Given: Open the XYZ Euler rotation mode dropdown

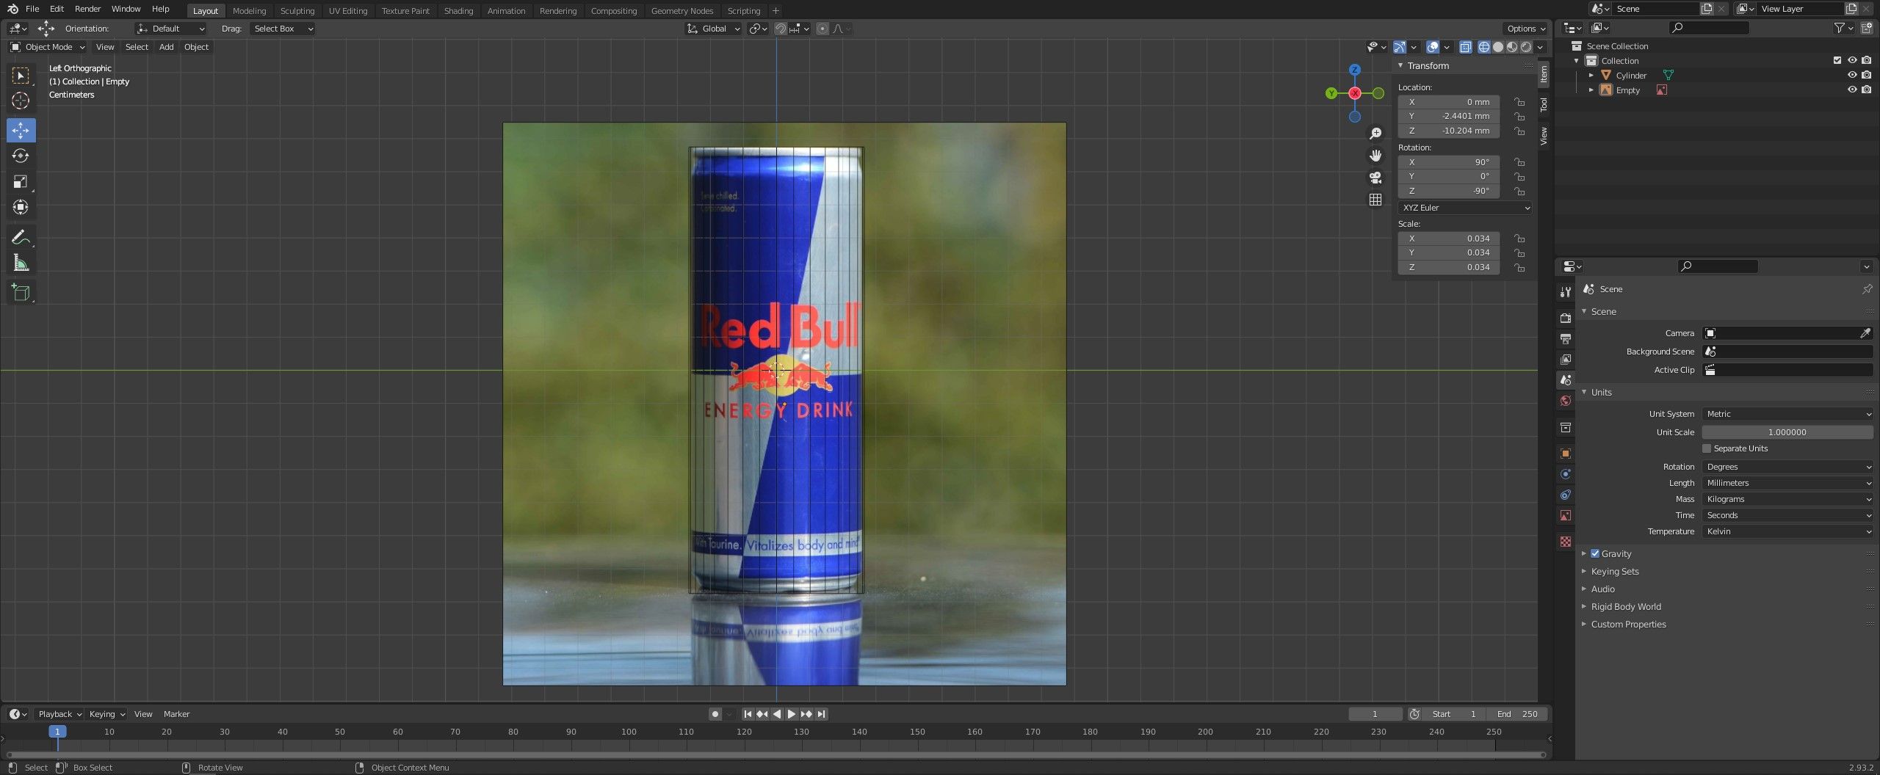Looking at the screenshot, I should click(x=1465, y=208).
